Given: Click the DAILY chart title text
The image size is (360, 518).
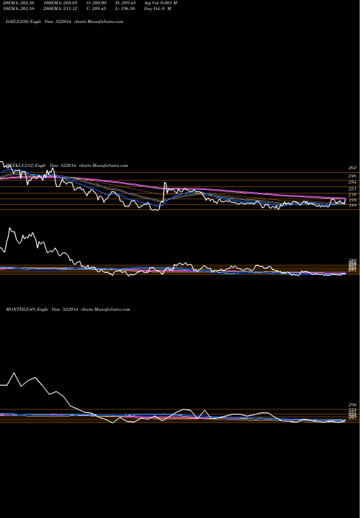Looking at the screenshot, I should pyautogui.click(x=65, y=22).
